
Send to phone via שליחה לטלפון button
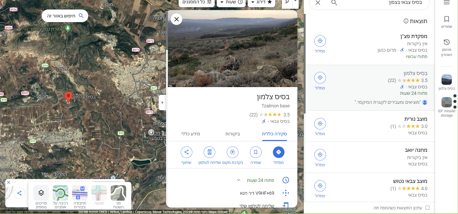pos(210,152)
